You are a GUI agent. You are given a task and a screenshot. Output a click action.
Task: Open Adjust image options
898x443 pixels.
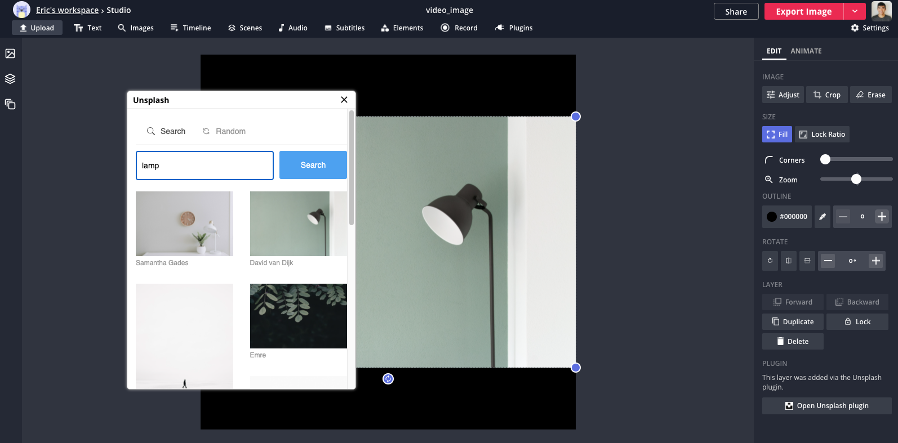tap(783, 95)
